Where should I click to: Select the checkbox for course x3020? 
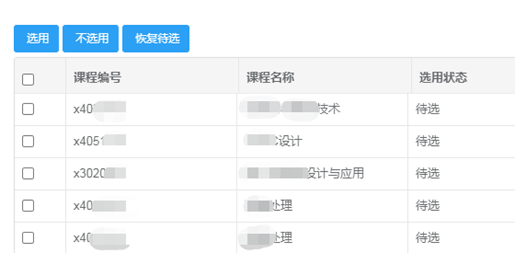click(28, 174)
